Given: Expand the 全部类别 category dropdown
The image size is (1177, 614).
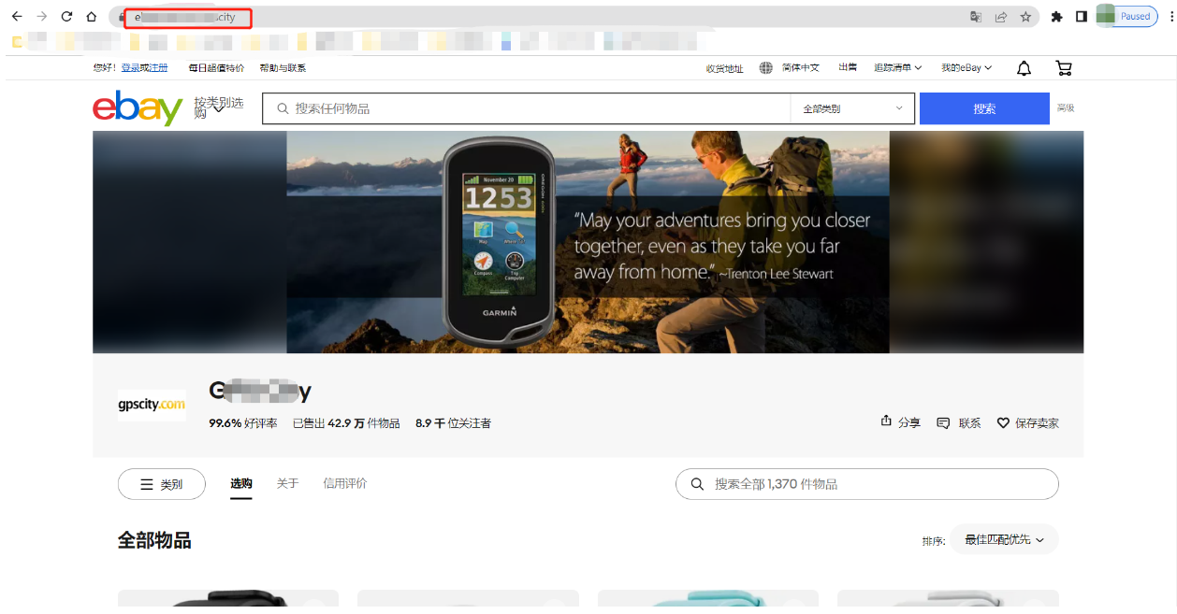Looking at the screenshot, I should [852, 108].
